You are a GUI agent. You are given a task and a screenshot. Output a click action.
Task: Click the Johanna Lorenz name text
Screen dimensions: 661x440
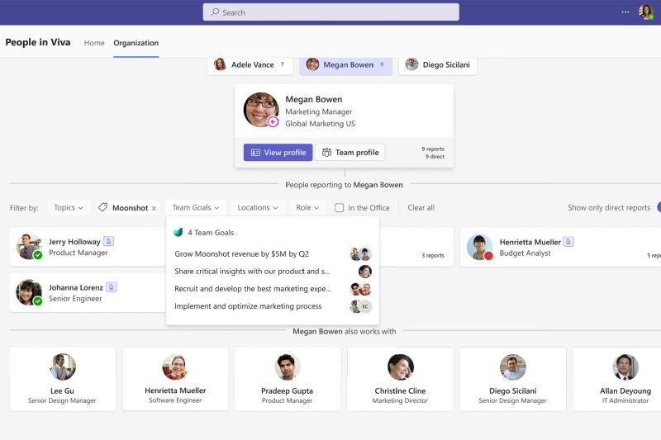tap(76, 287)
